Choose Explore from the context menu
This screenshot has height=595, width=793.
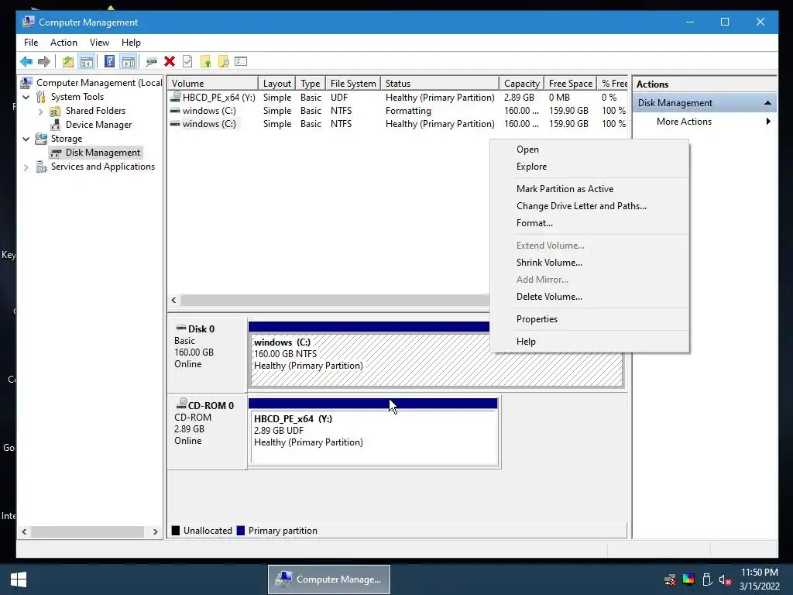click(x=589, y=167)
